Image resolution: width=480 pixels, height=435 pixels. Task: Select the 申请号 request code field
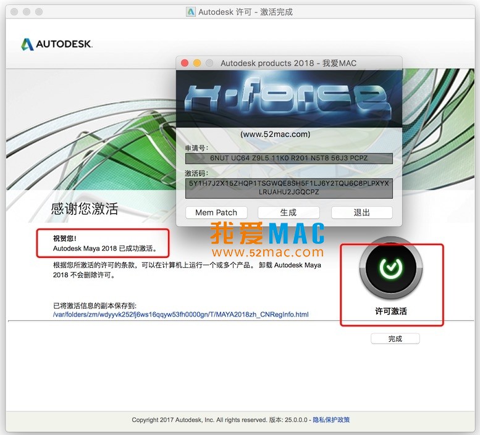(288, 159)
